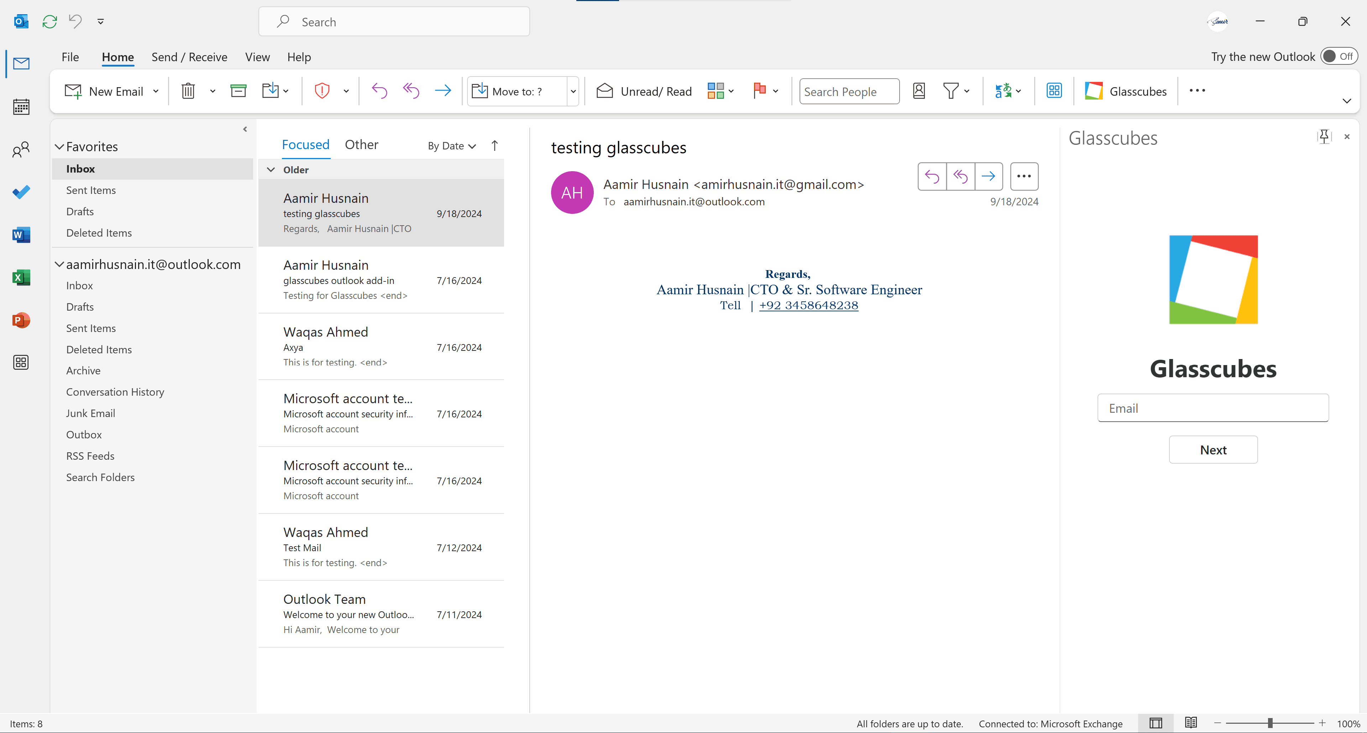Collapse the Older conversation group
The image size is (1367, 733).
pyautogui.click(x=271, y=169)
